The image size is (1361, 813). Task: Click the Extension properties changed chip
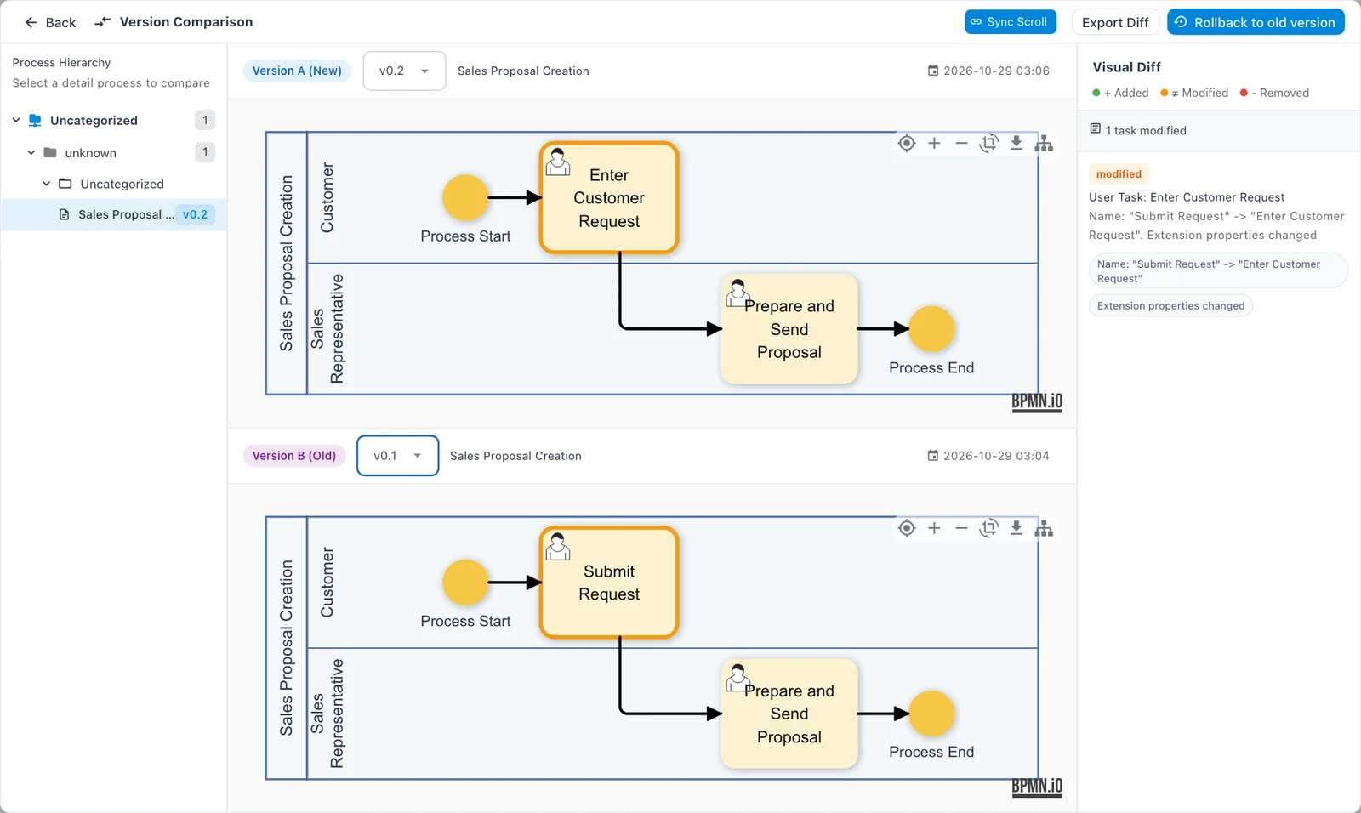click(1170, 305)
